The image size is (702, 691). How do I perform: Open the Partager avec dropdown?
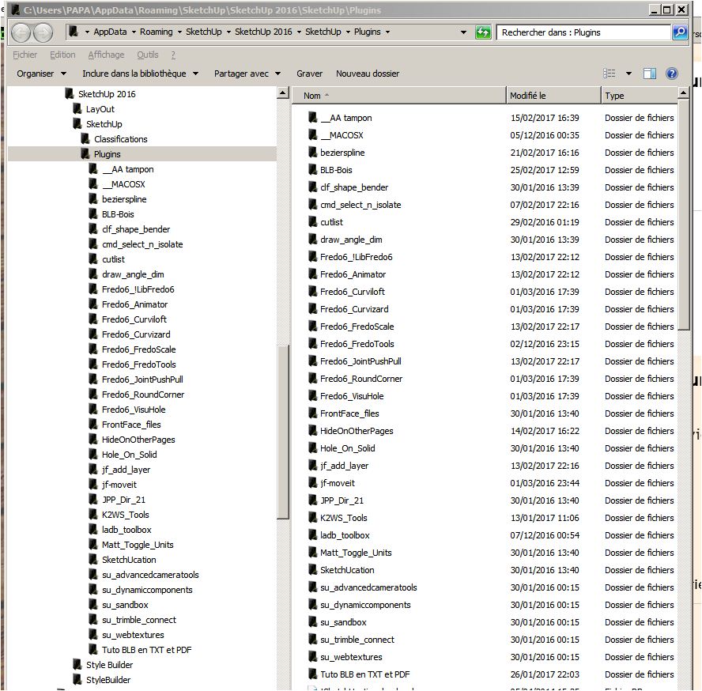click(x=247, y=74)
